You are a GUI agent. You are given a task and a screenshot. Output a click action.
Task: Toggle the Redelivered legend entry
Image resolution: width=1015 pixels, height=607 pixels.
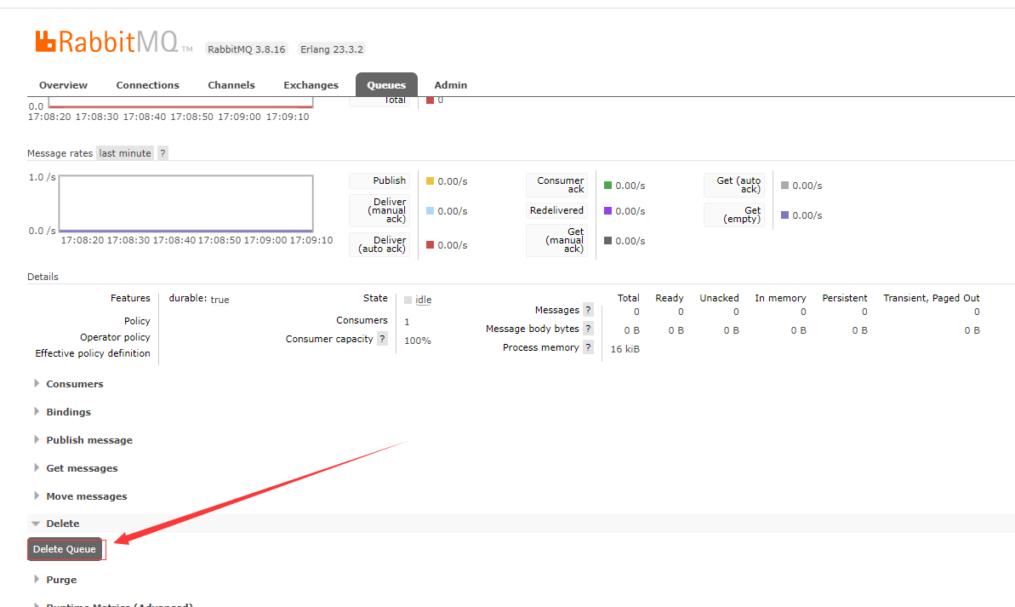(x=556, y=210)
